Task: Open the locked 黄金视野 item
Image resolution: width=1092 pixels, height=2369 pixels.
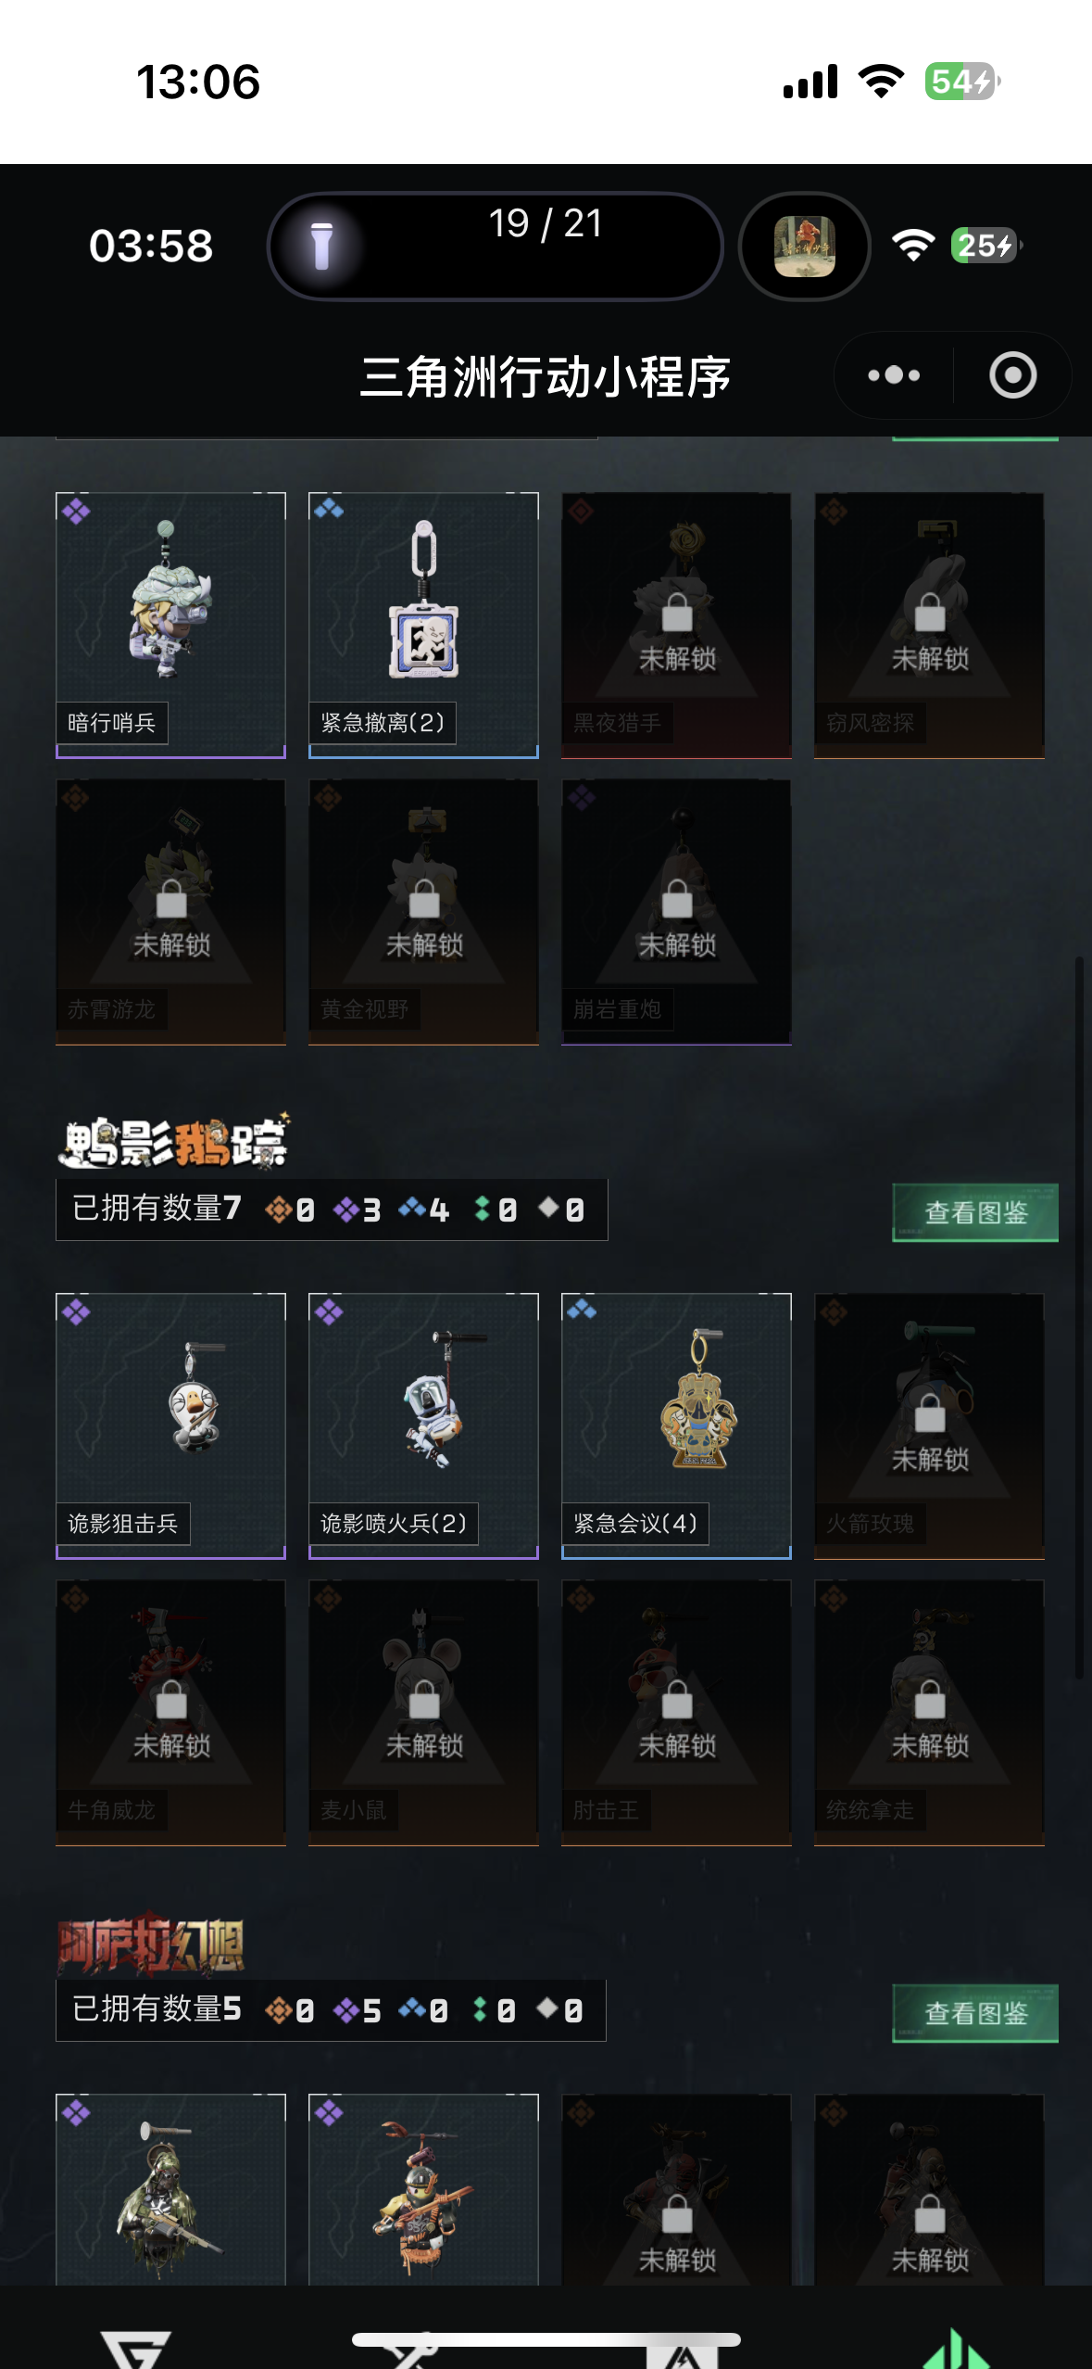Action: click(x=423, y=911)
